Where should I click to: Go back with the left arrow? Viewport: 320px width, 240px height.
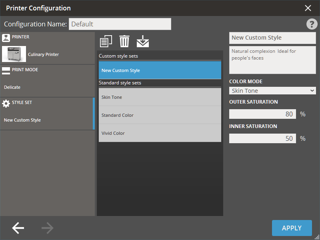tap(18, 228)
